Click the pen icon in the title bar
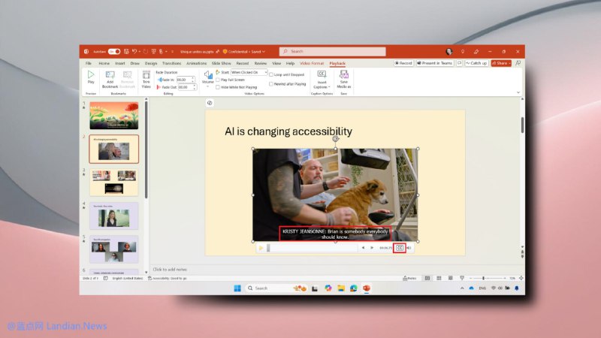 pos(476,51)
